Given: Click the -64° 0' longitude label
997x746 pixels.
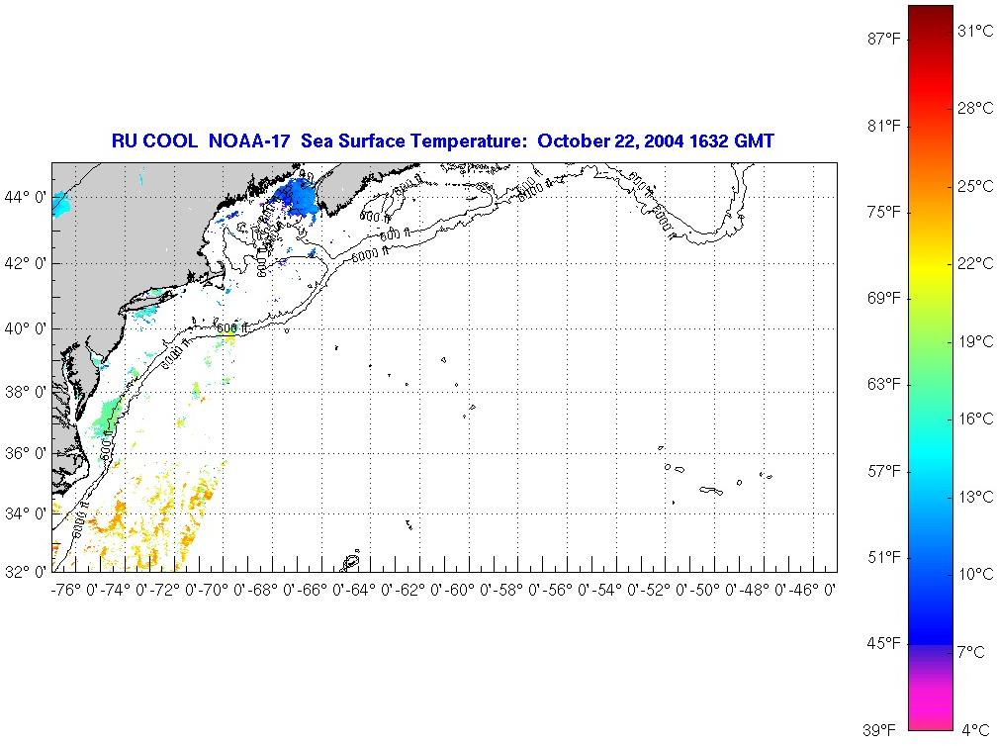Looking at the screenshot, I should (369, 591).
